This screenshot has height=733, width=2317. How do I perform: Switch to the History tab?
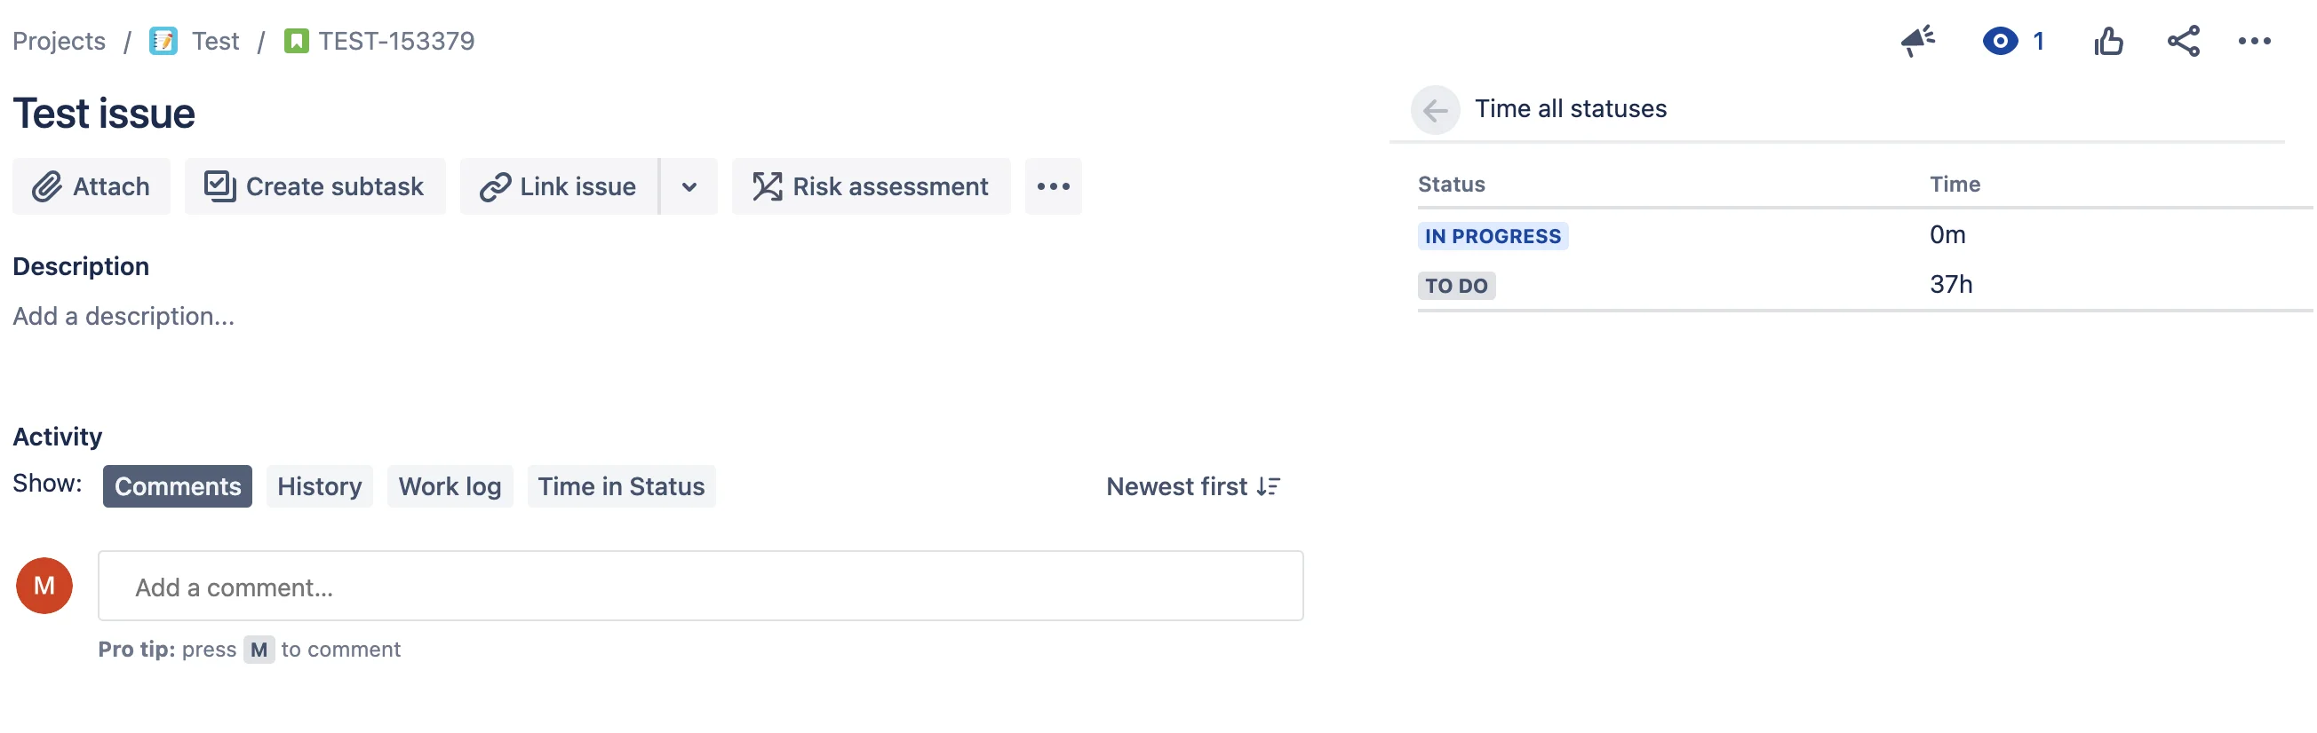click(319, 486)
